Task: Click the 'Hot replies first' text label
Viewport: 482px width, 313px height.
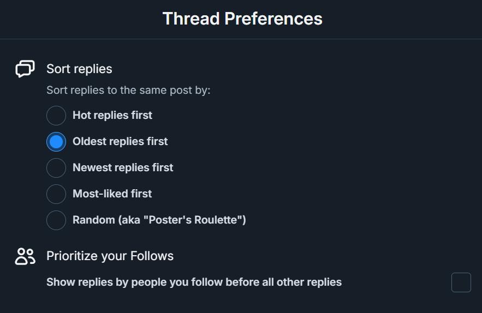Action: (x=112, y=115)
